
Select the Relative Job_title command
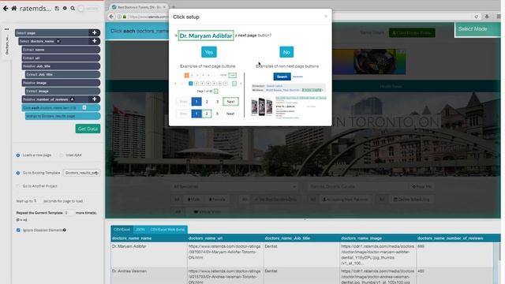point(61,66)
